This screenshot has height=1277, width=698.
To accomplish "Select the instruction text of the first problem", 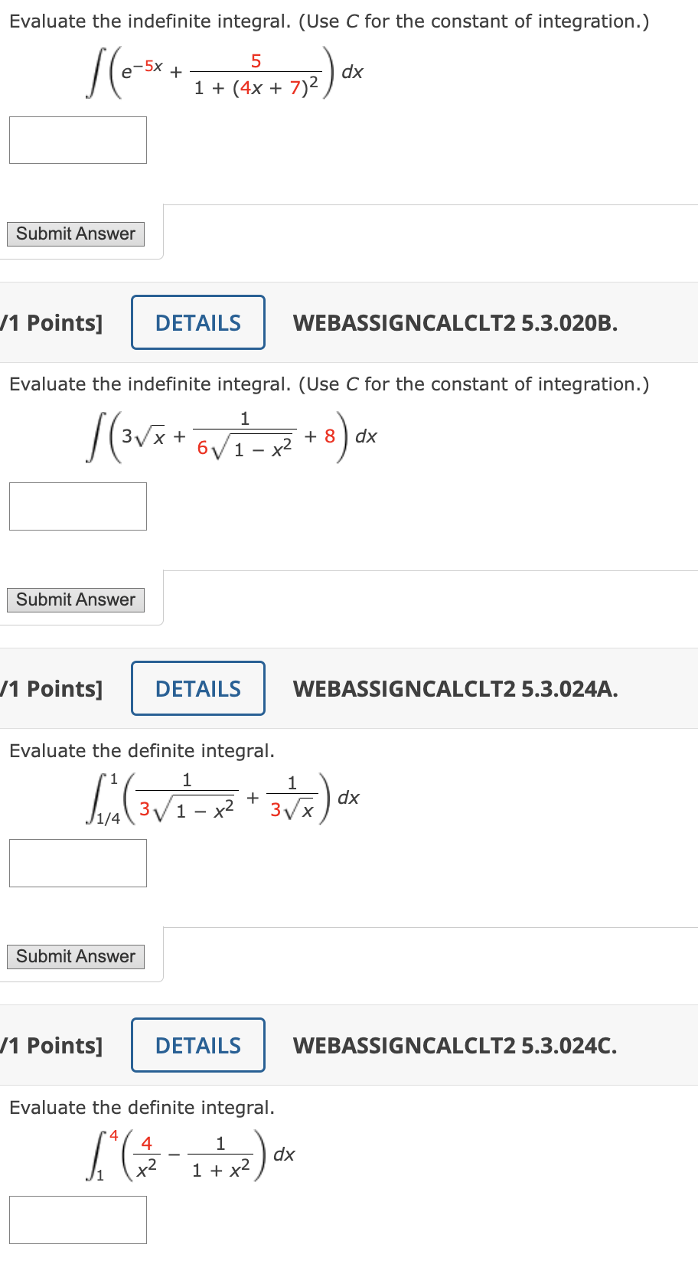I will coord(329,21).
